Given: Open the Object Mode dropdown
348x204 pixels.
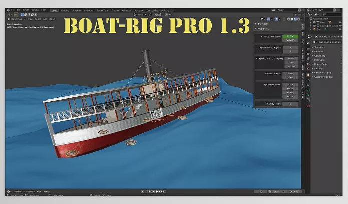Looking at the screenshot, I should (16, 19).
